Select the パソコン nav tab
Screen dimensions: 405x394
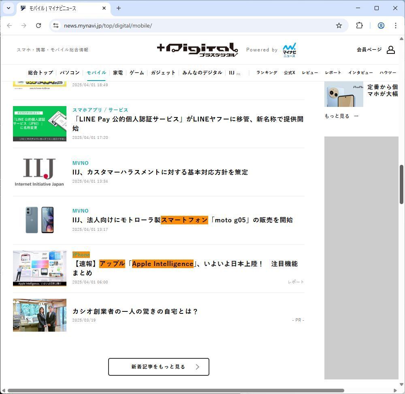[x=70, y=73]
